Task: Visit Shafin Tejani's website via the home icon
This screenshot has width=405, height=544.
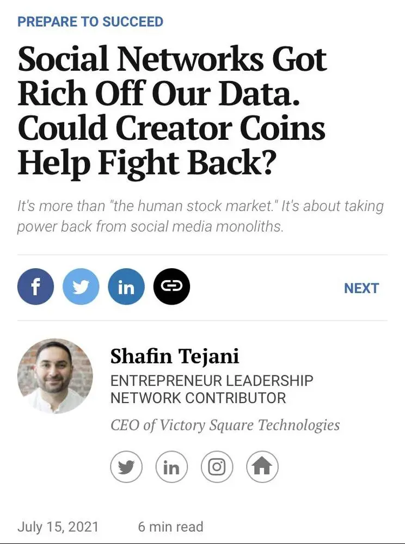Action: click(x=262, y=467)
